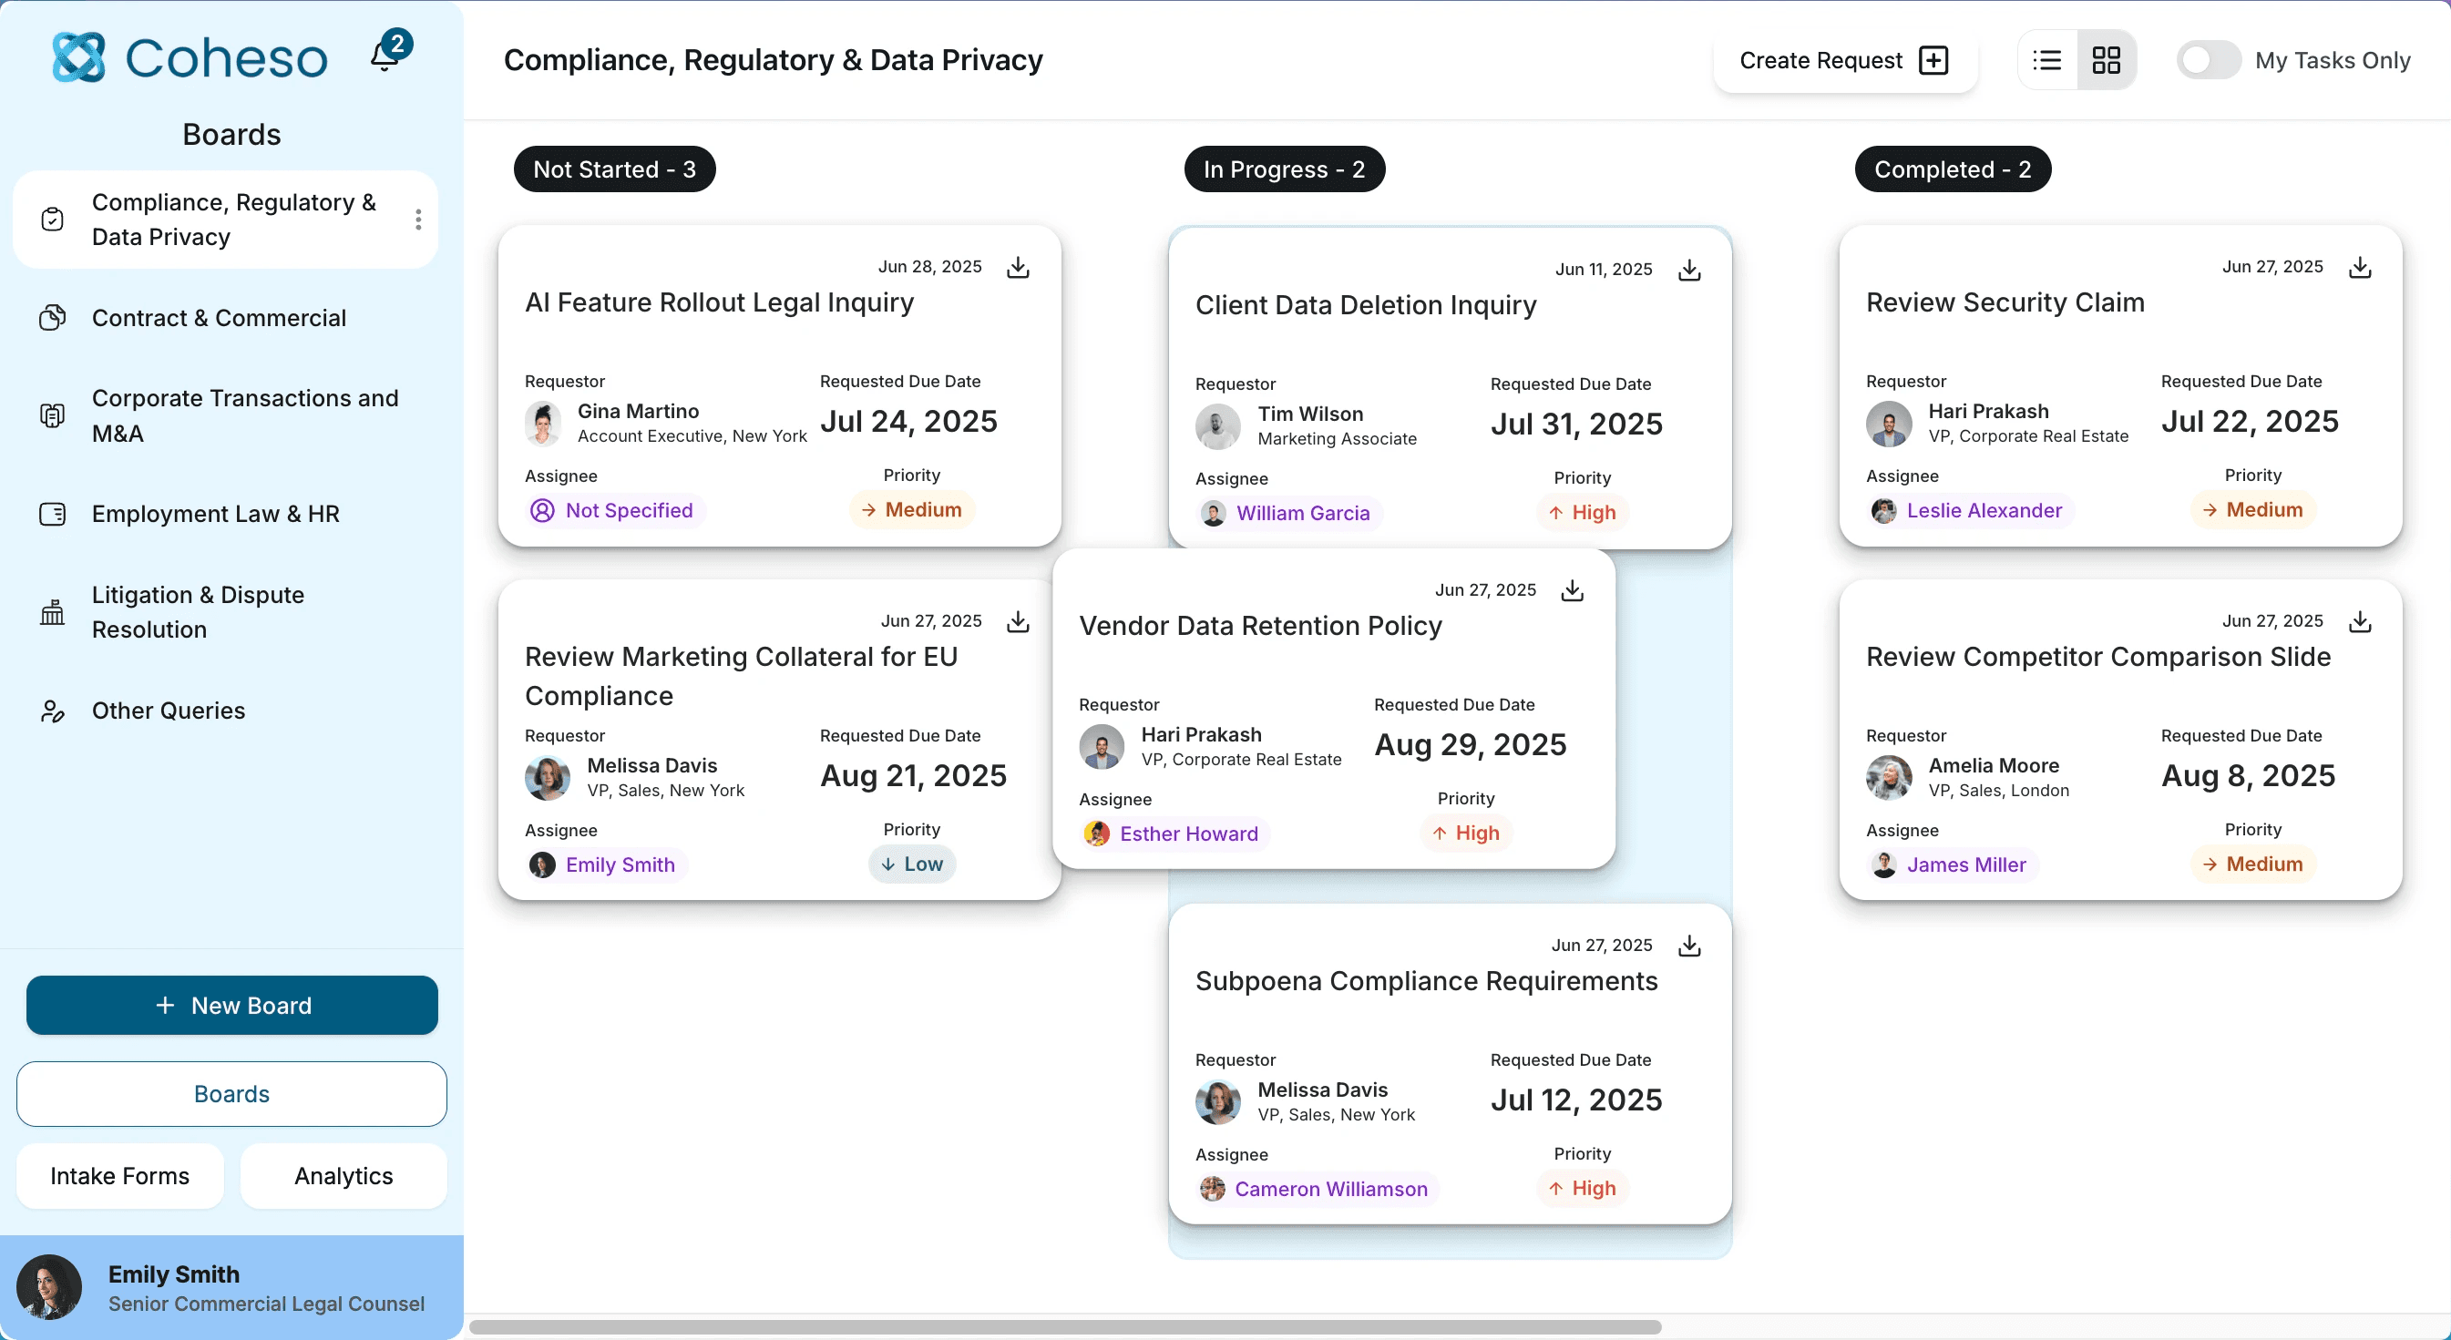Download the Subpoena Compliance Requirements card
Image resolution: width=2451 pixels, height=1340 pixels.
[1689, 946]
